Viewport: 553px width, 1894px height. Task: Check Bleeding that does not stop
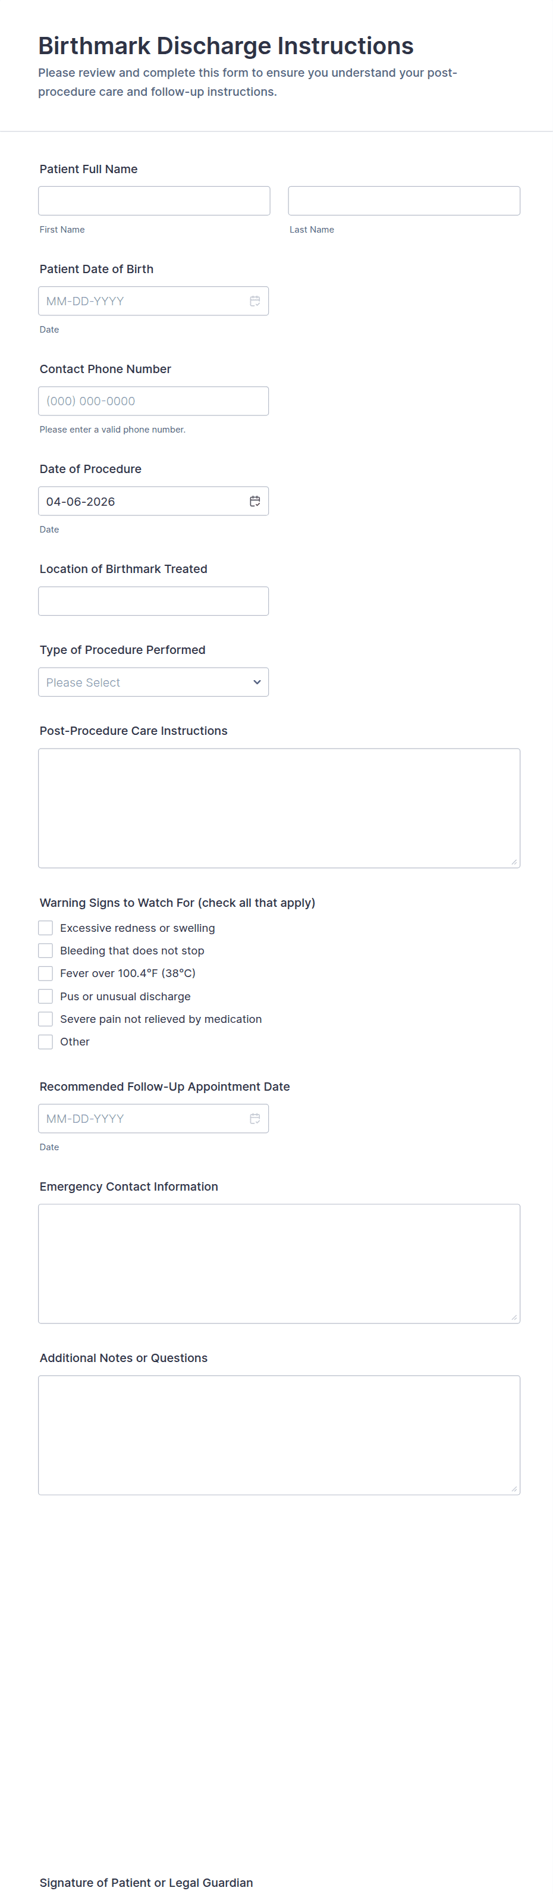coord(46,951)
